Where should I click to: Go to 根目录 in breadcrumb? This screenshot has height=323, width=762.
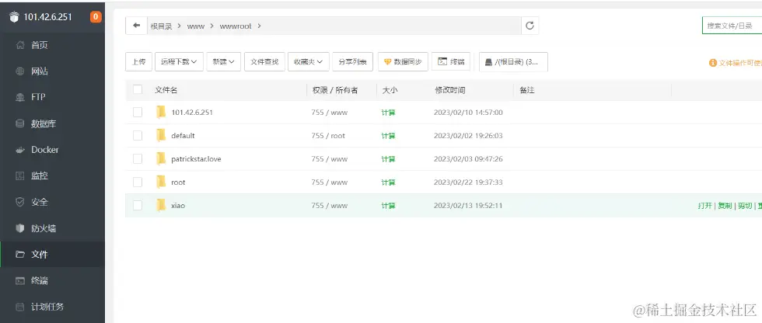coord(161,26)
